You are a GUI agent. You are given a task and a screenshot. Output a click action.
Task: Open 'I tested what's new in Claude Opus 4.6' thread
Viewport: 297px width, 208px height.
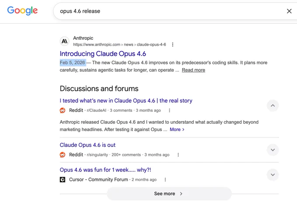coord(126,101)
